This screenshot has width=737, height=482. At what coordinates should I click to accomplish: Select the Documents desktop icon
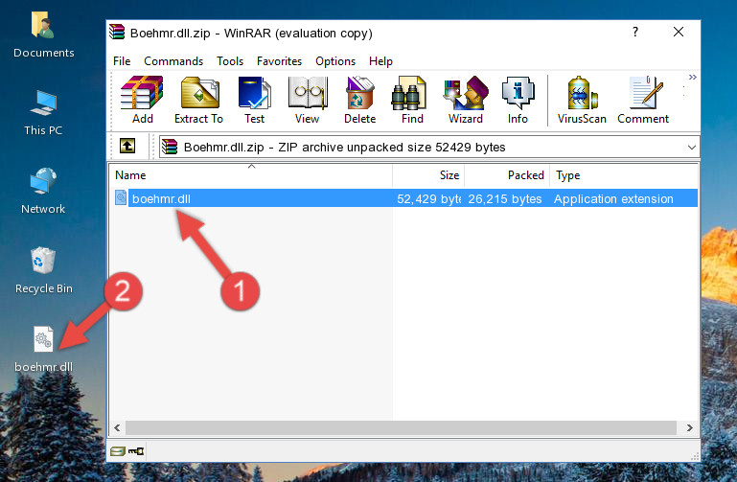(x=44, y=35)
